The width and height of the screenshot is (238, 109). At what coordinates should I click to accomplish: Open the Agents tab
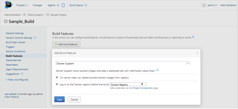(52, 5)
